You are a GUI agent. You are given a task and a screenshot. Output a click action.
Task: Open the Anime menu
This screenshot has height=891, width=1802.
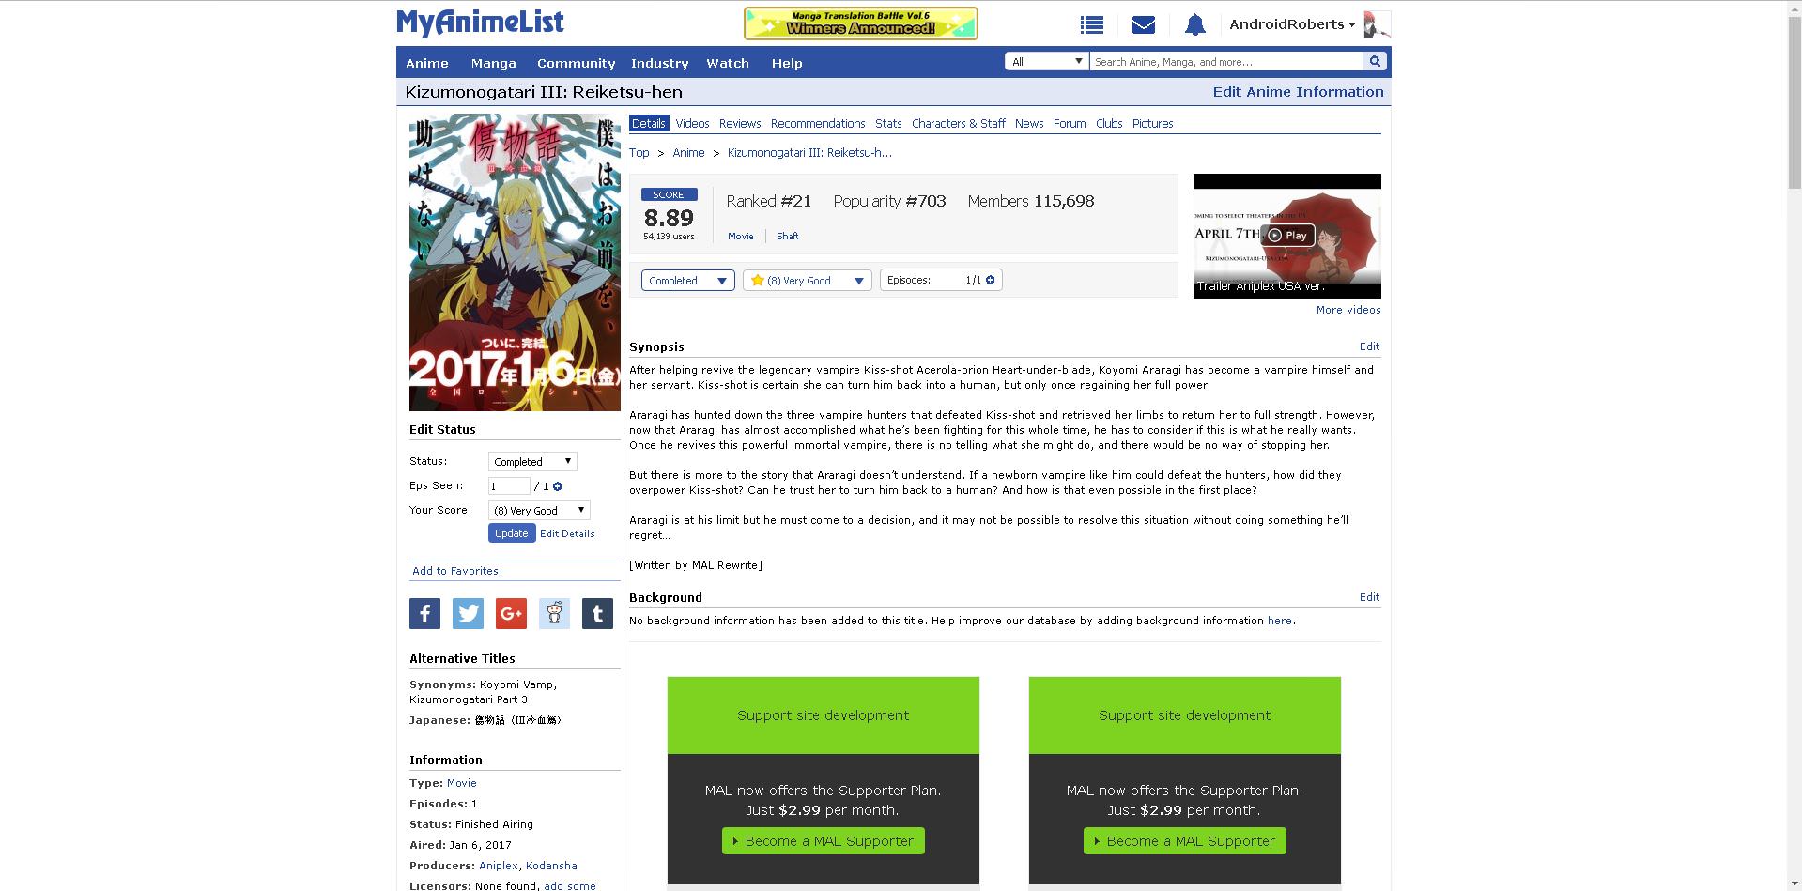coord(427,63)
